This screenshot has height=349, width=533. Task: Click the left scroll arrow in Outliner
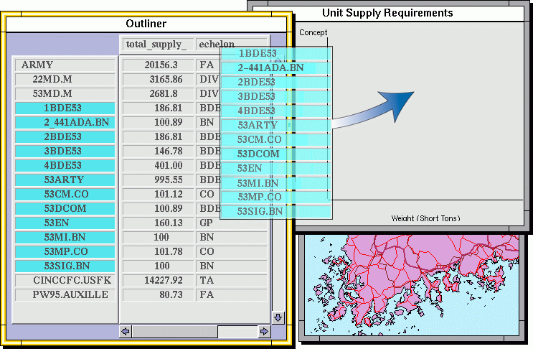tap(126, 332)
